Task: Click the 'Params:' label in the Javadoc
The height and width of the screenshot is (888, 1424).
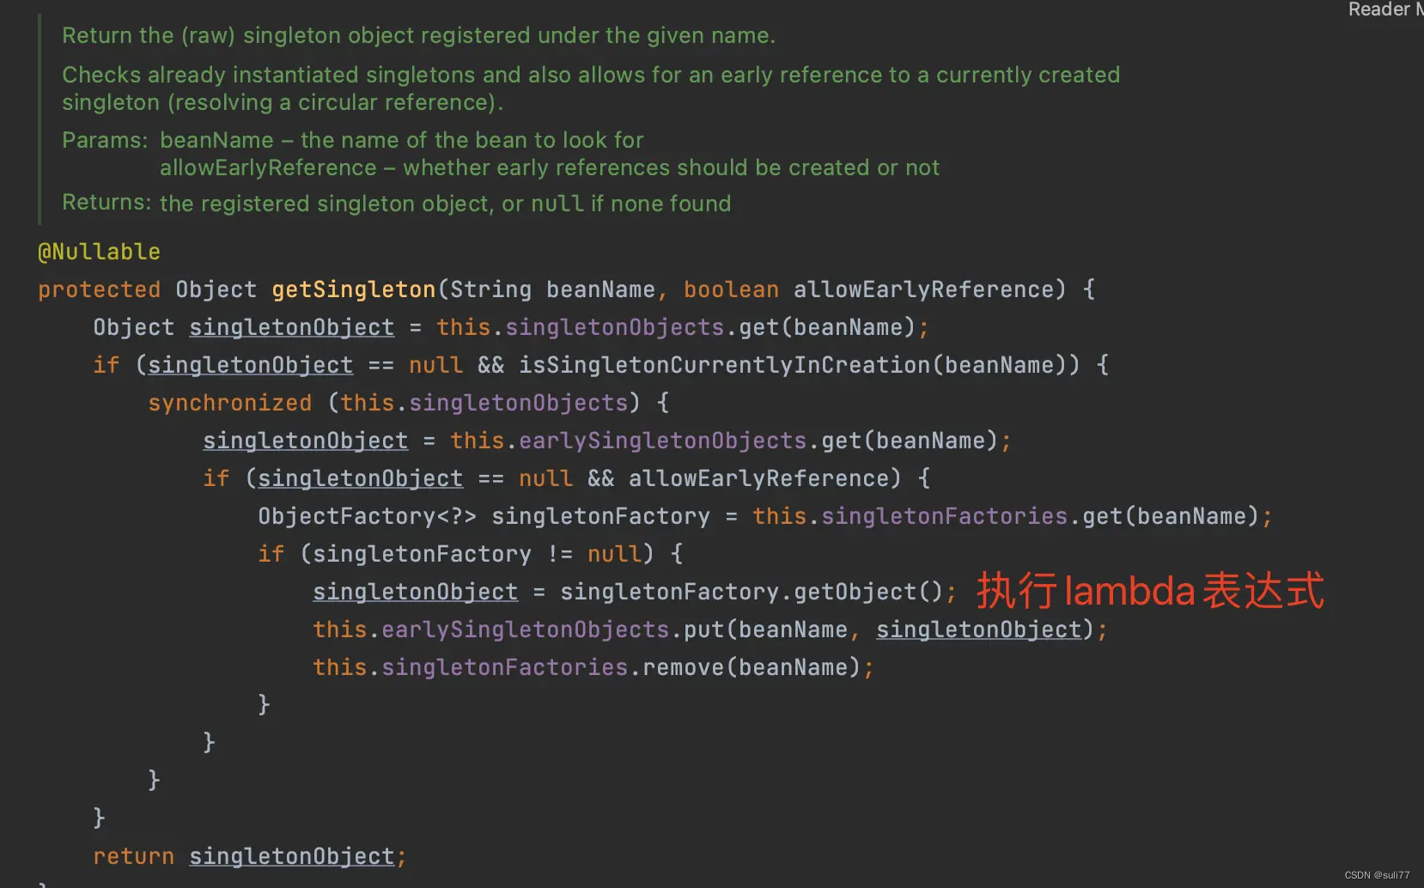Action: 105,140
